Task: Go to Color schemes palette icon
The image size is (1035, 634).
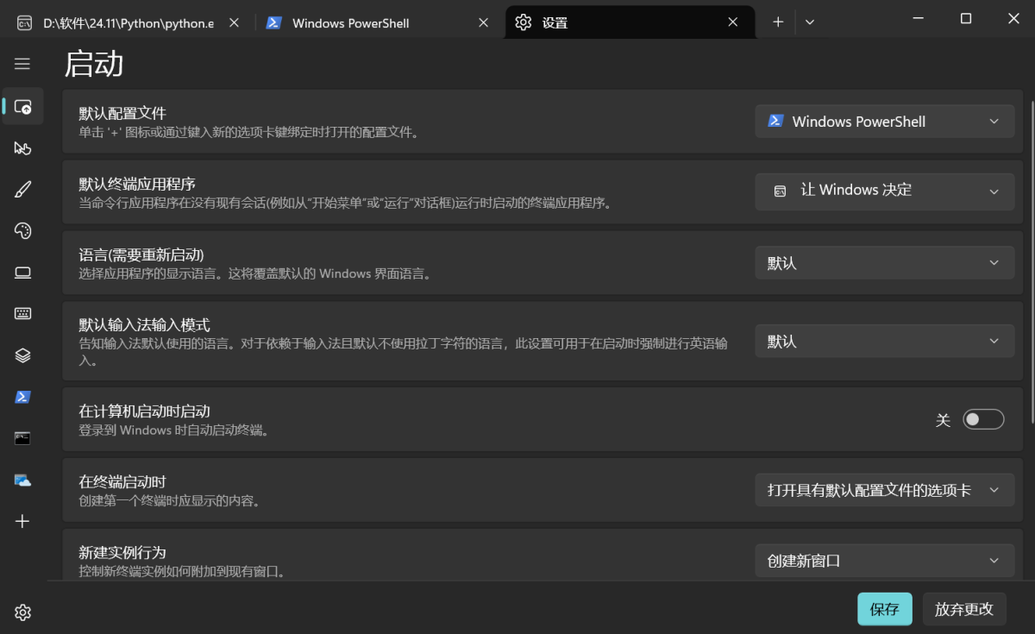Action: click(x=23, y=231)
